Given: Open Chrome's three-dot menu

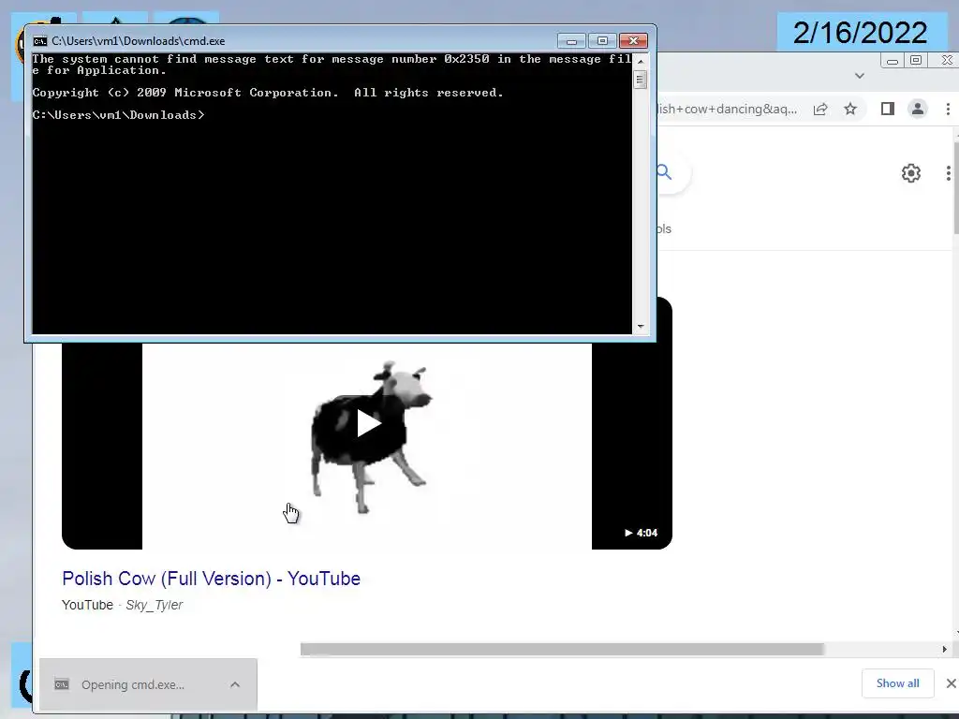Looking at the screenshot, I should click(x=948, y=109).
